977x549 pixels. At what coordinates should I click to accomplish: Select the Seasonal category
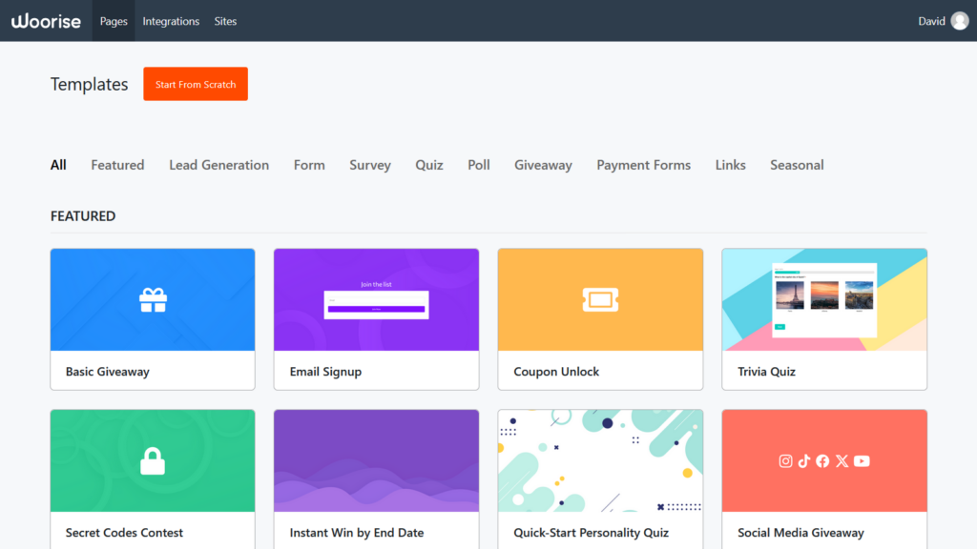[x=796, y=164]
